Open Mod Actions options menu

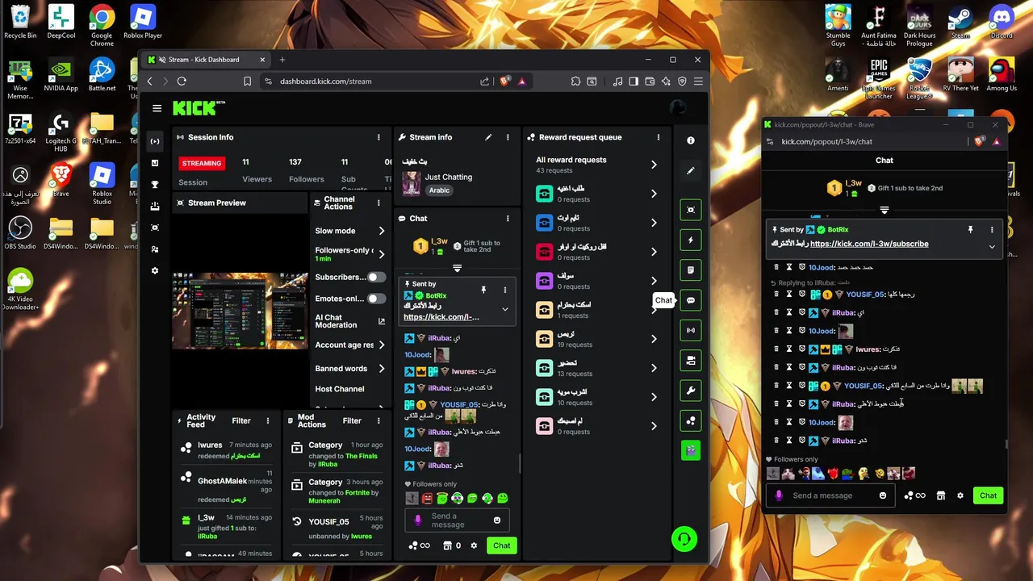[x=378, y=420]
